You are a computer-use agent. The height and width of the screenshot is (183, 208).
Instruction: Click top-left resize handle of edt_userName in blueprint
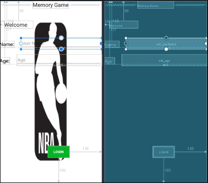tap(126, 38)
